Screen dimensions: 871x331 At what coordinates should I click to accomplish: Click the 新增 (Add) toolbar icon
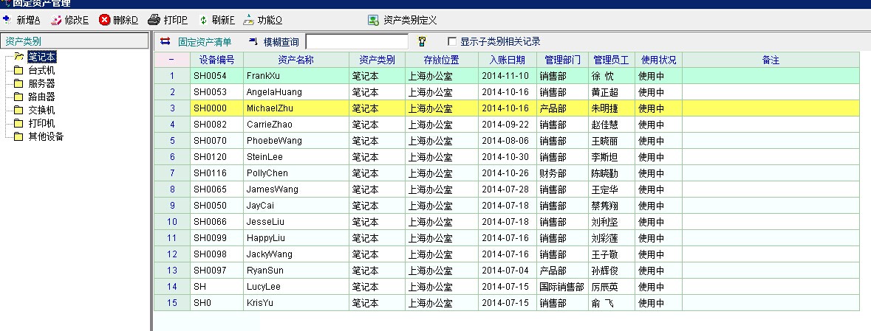click(7, 20)
